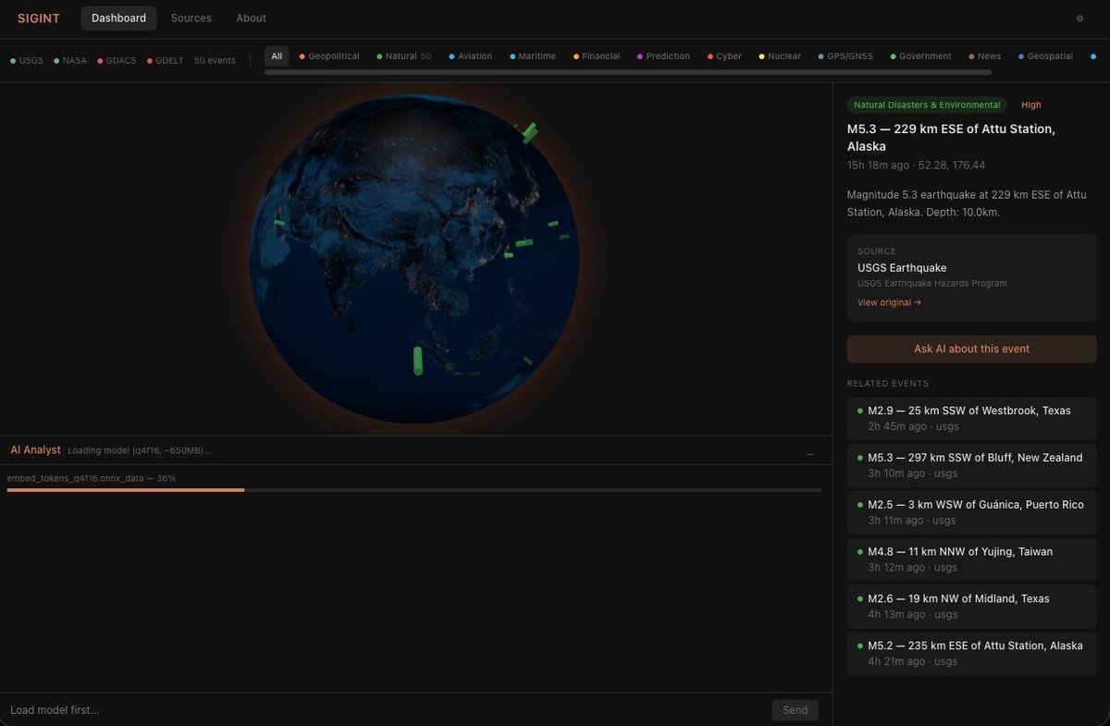Filter by Geospatial category
This screenshot has height=726, width=1110.
[x=1045, y=56]
